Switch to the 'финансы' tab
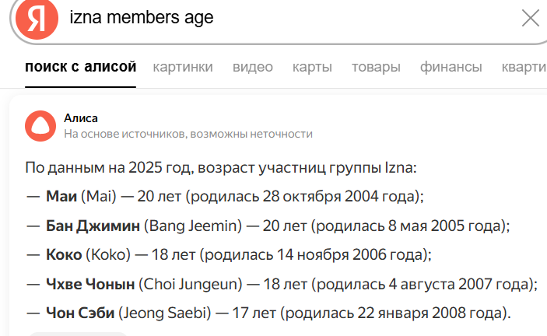The image size is (547, 336). pyautogui.click(x=451, y=67)
